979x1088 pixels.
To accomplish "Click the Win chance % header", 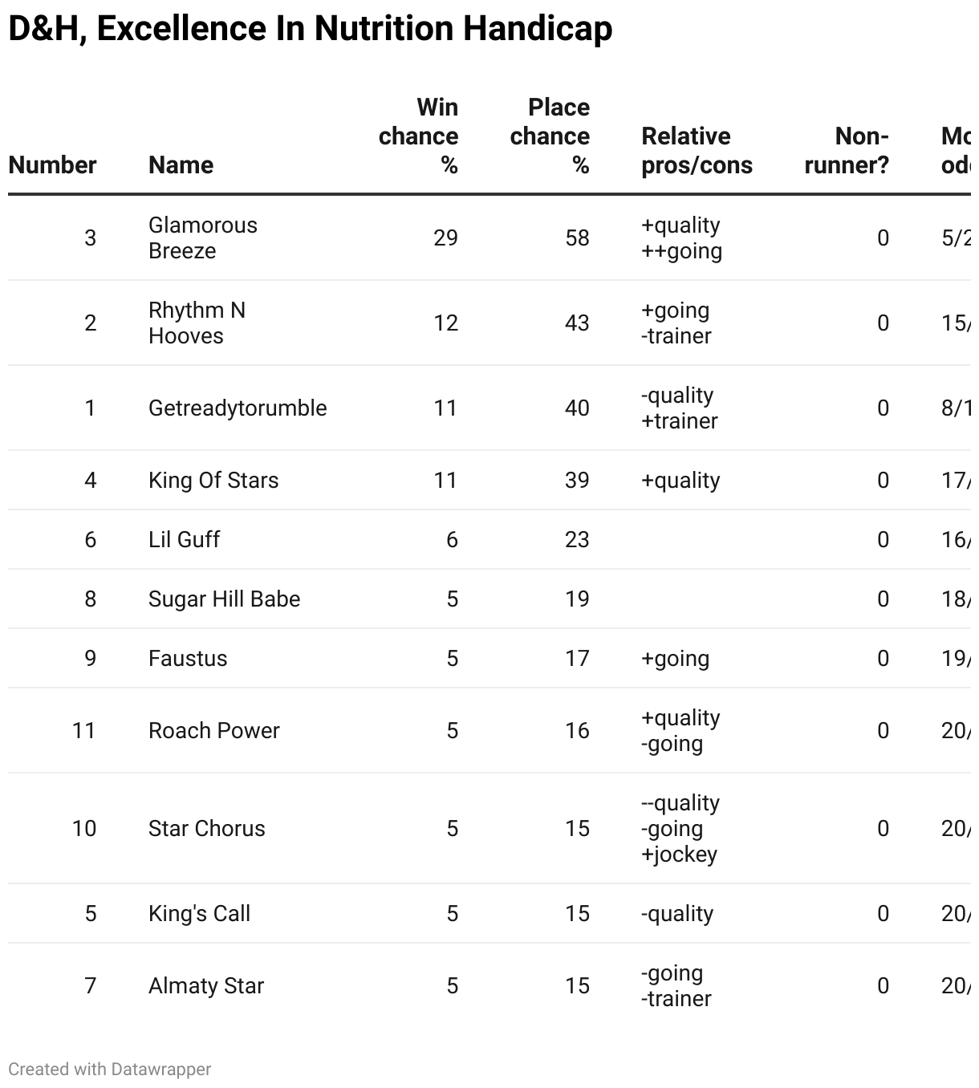I will [x=419, y=136].
